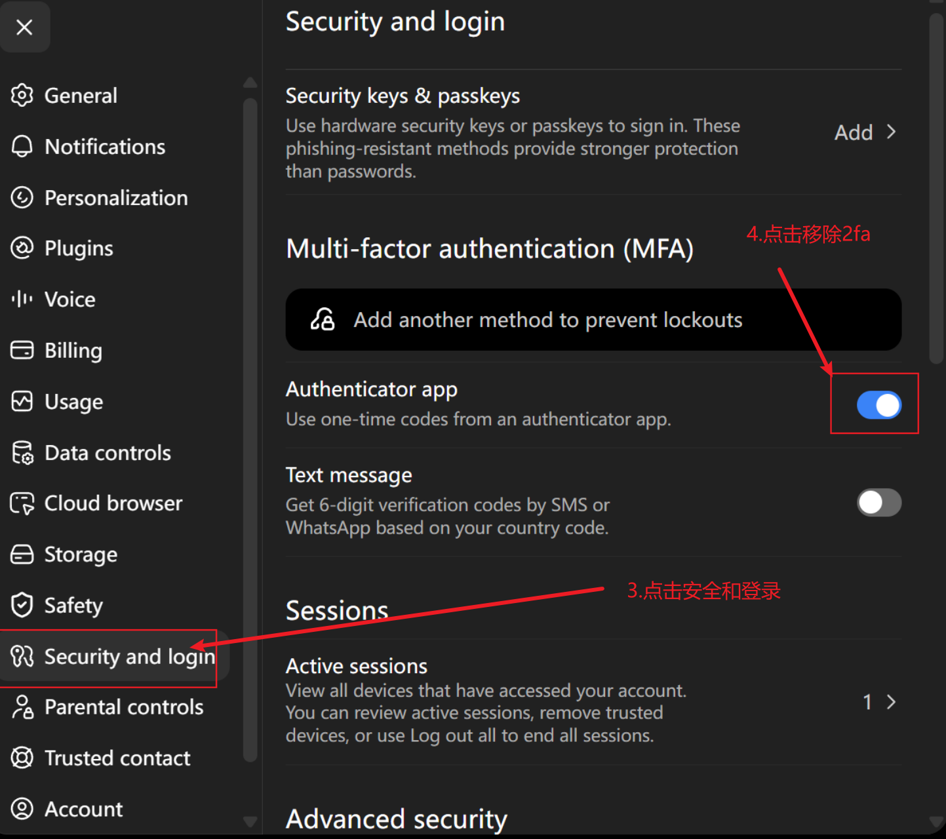Click the Voice waveform icon
946x839 pixels.
click(x=22, y=300)
